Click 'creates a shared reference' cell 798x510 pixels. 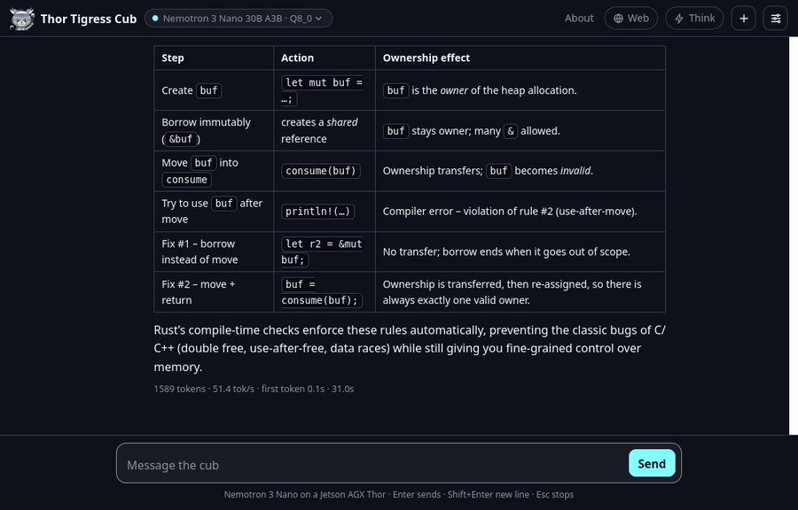tap(325, 130)
